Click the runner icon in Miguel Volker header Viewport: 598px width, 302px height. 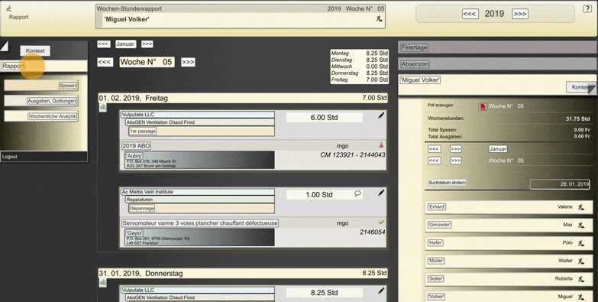tap(379, 18)
